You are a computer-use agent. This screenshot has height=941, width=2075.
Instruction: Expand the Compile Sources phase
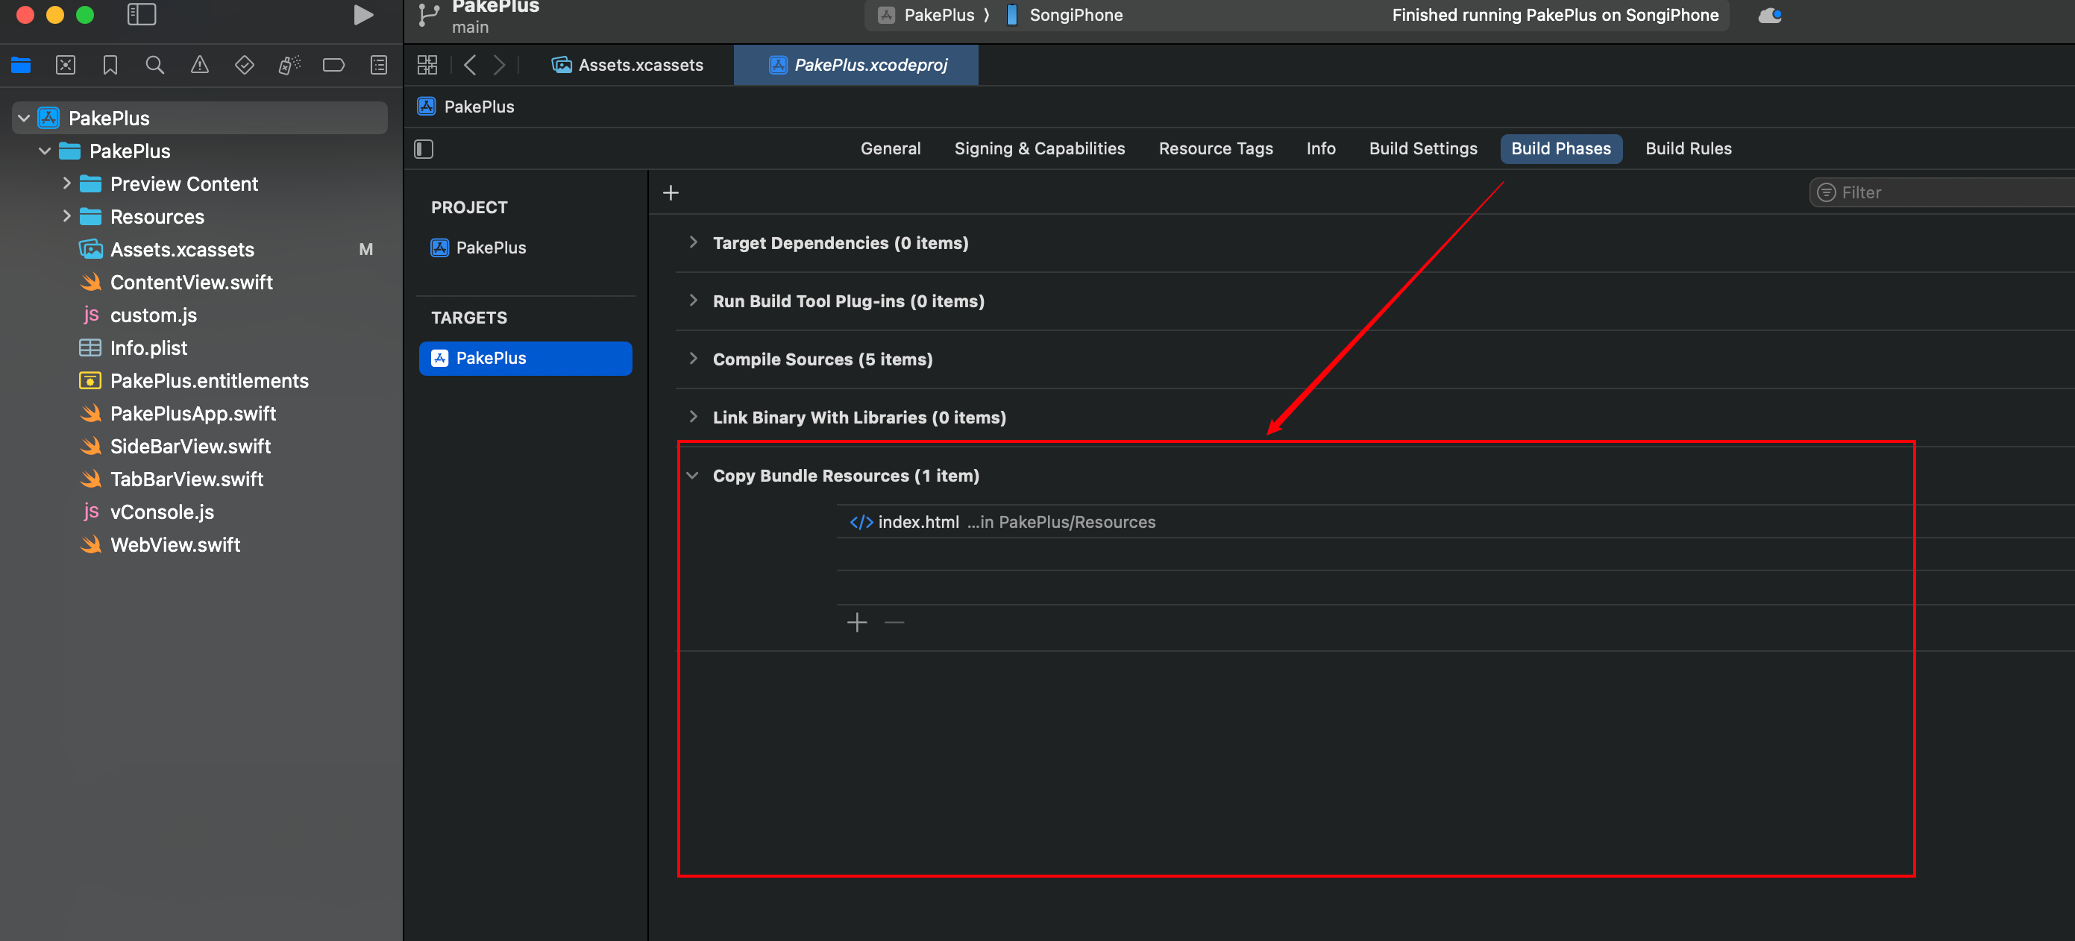(x=693, y=359)
